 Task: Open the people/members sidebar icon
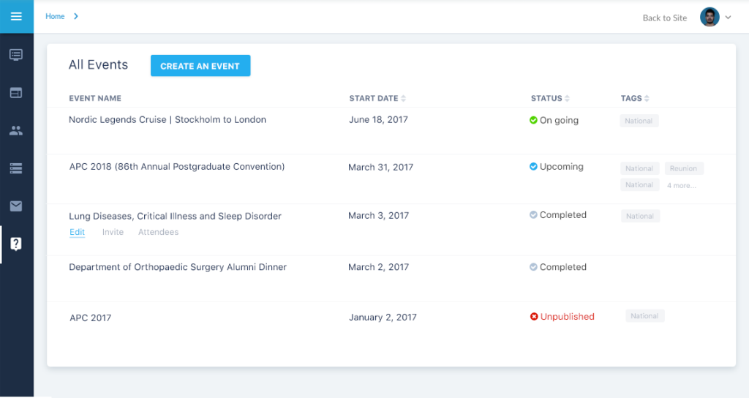click(x=16, y=131)
